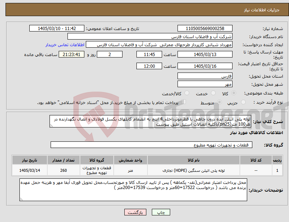Click the ردیف column header

[x=277, y=160]
